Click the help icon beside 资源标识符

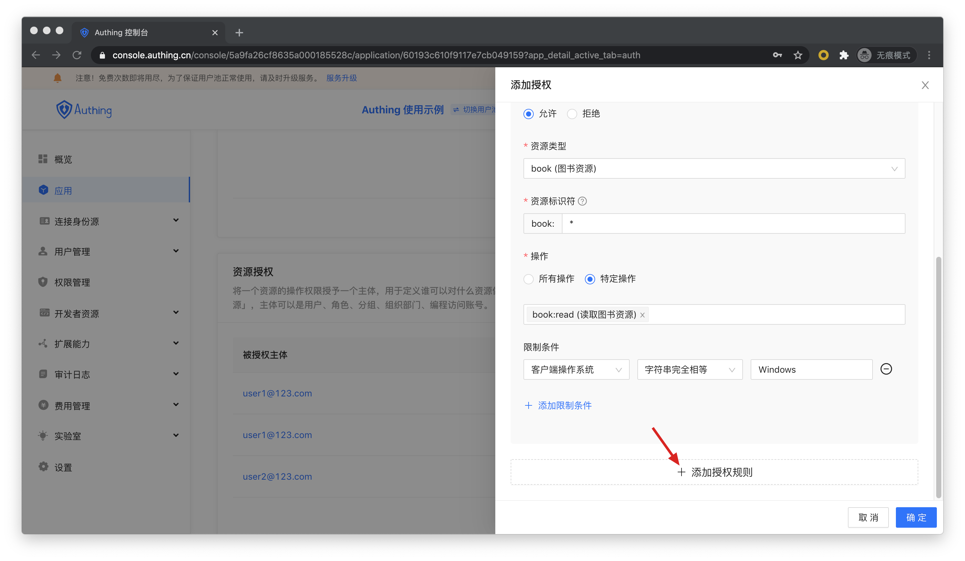[x=582, y=201]
